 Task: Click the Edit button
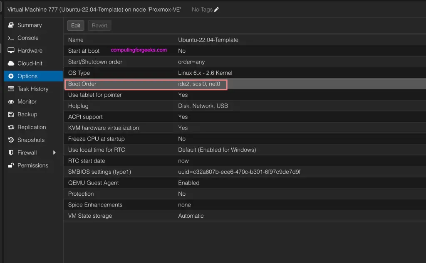point(76,25)
